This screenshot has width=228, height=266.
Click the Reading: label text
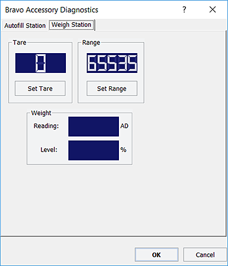[x=46, y=126]
